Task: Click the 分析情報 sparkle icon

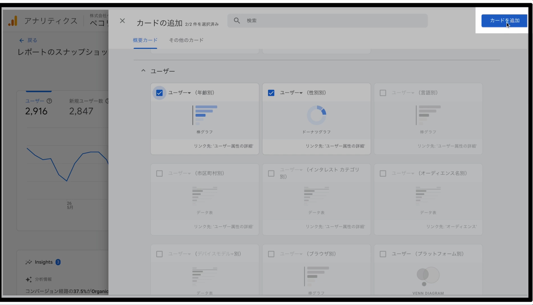Action: pyautogui.click(x=29, y=279)
